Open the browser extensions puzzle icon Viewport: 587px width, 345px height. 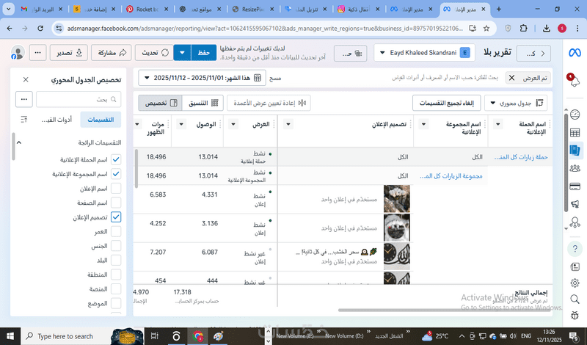click(x=524, y=29)
